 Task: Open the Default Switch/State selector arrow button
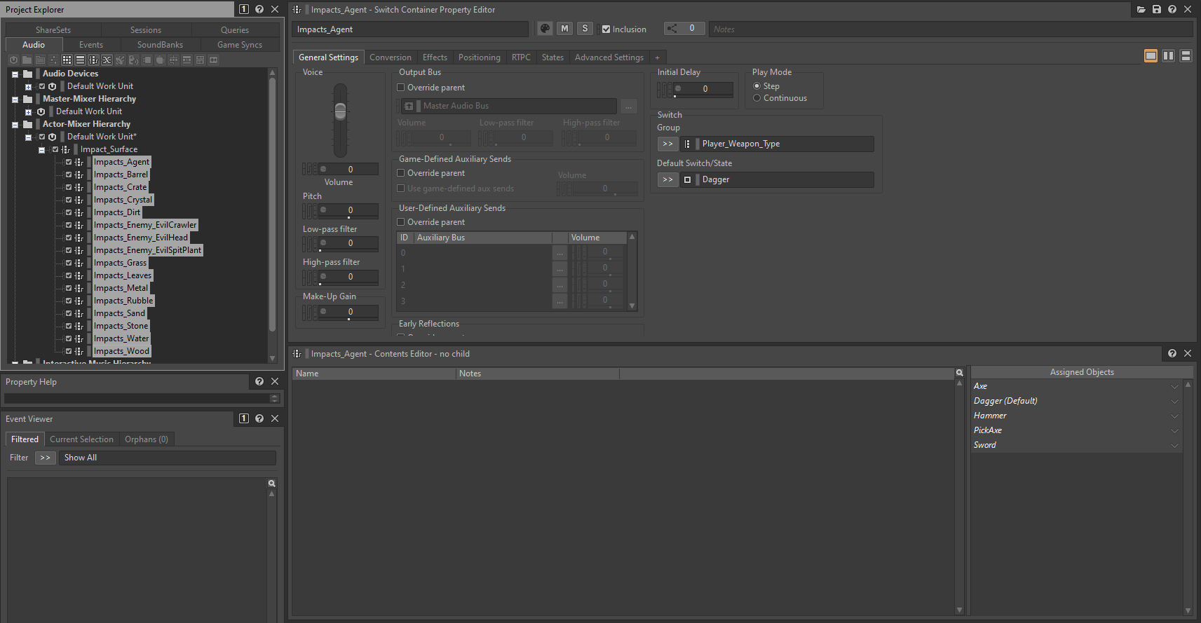[667, 179]
